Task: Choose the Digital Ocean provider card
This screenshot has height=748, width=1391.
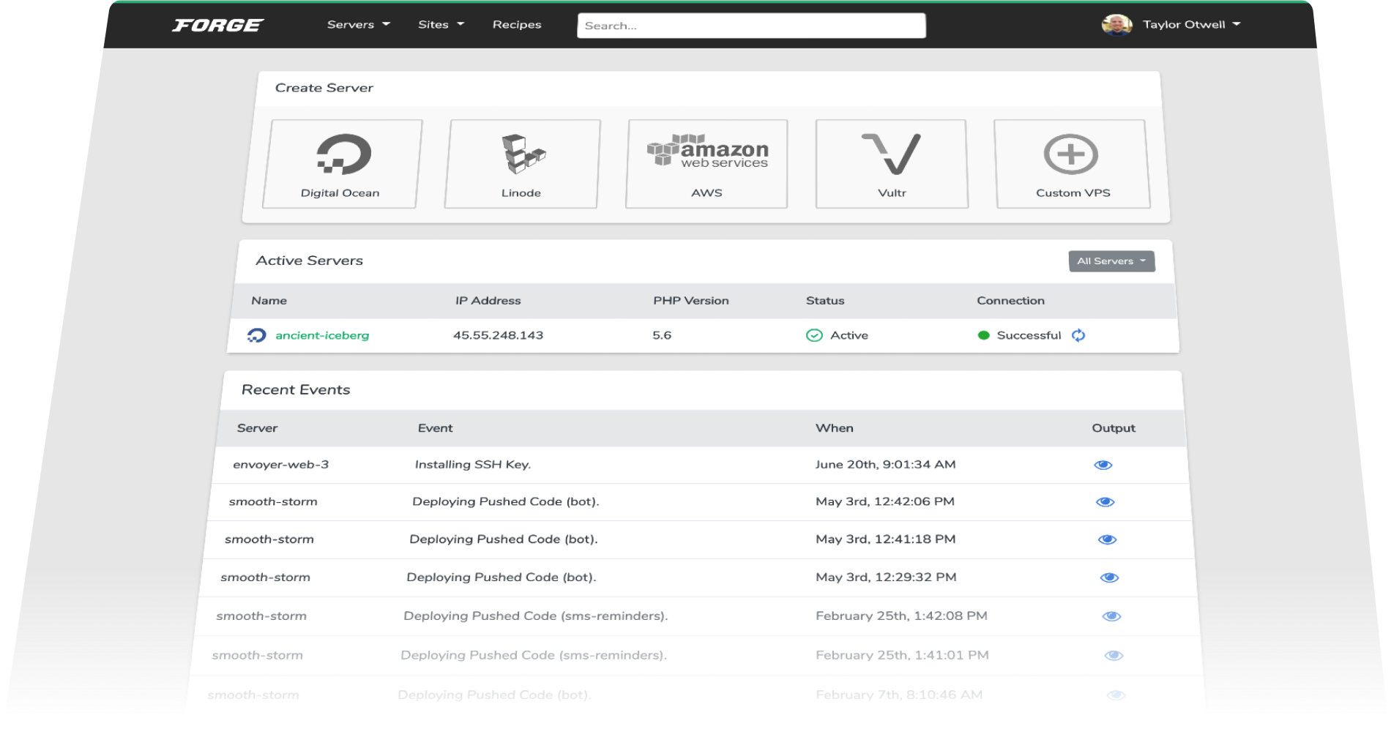Action: coord(341,164)
